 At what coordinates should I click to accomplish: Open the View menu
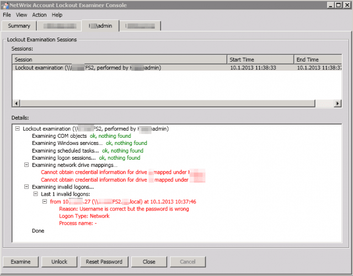[22, 15]
